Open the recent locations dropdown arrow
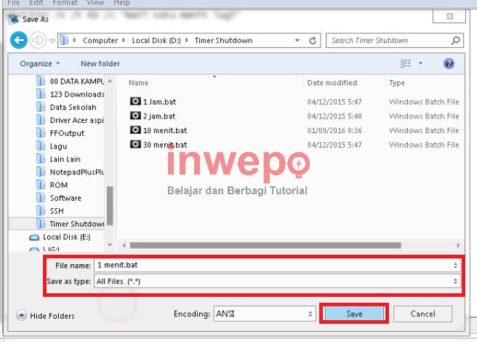Viewport: 477px width, 342px height. pyautogui.click(x=52, y=41)
